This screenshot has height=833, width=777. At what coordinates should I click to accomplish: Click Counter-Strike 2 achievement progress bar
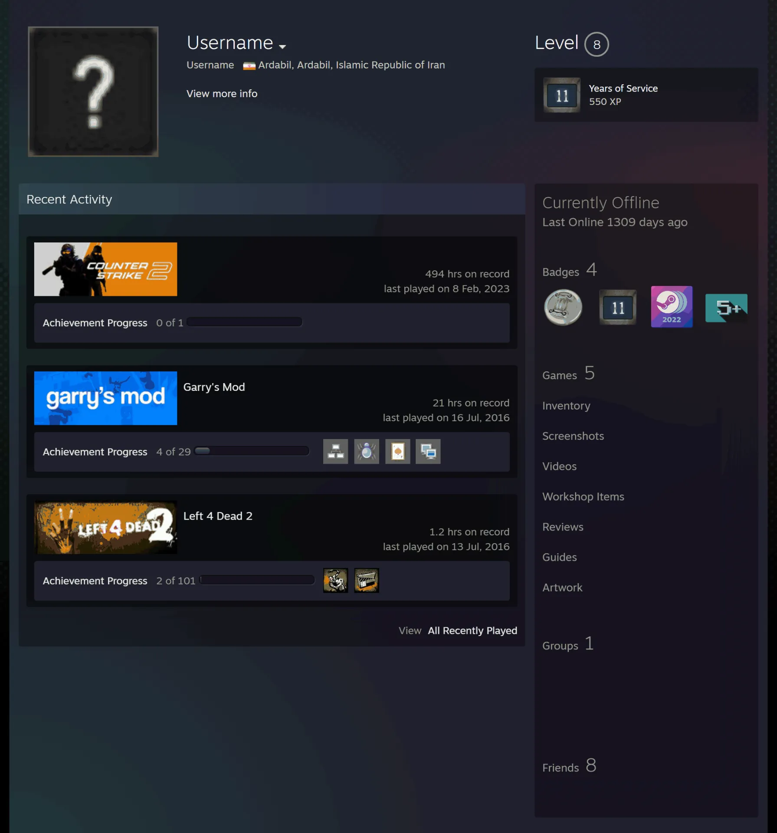pyautogui.click(x=244, y=322)
